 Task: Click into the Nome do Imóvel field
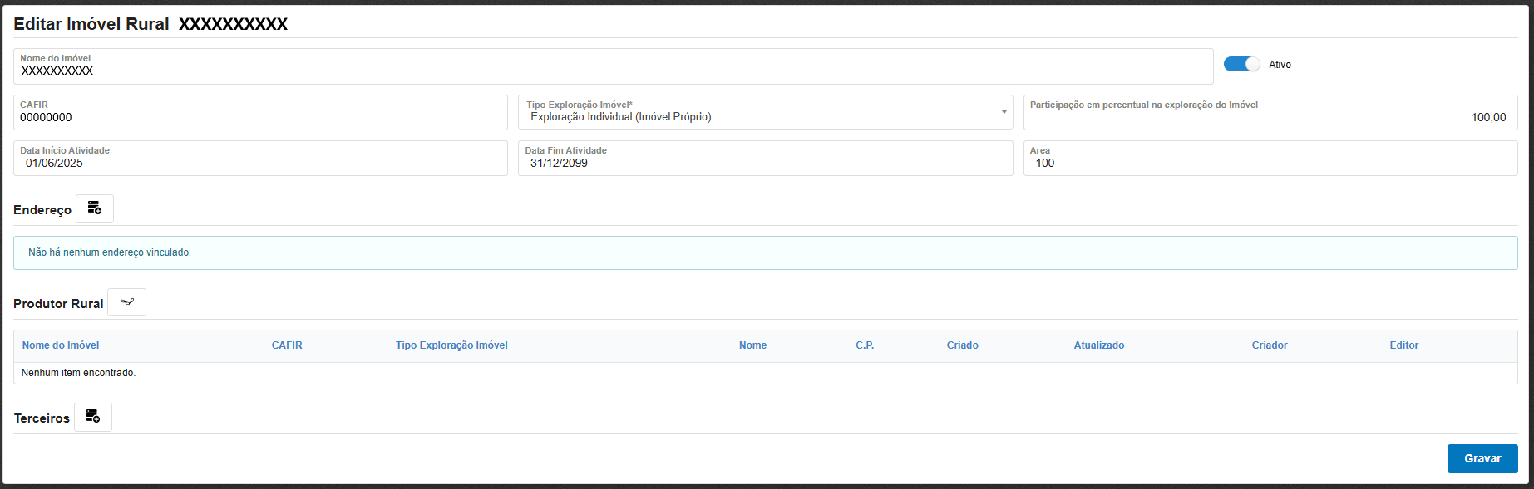pos(612,71)
